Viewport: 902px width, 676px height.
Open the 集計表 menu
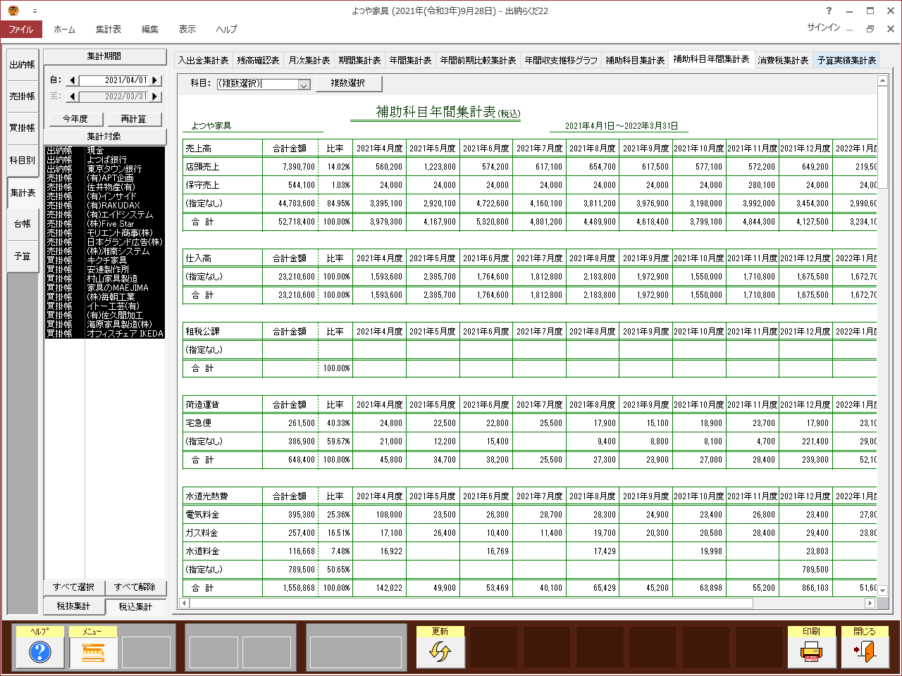coord(109,30)
